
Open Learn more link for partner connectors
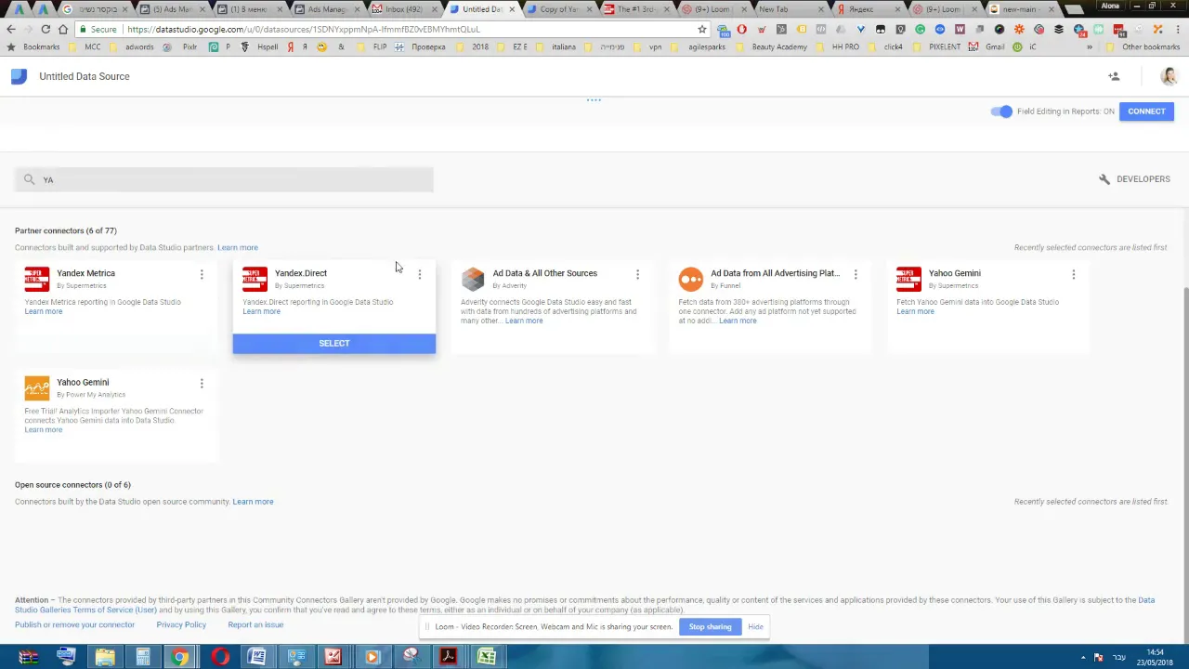[x=238, y=248]
